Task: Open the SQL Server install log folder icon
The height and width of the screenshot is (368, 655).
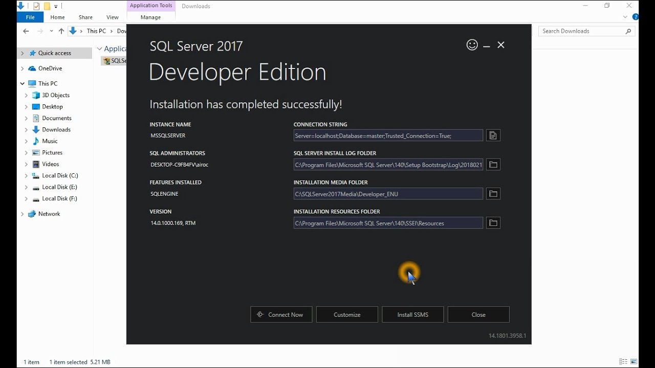Action: point(493,165)
